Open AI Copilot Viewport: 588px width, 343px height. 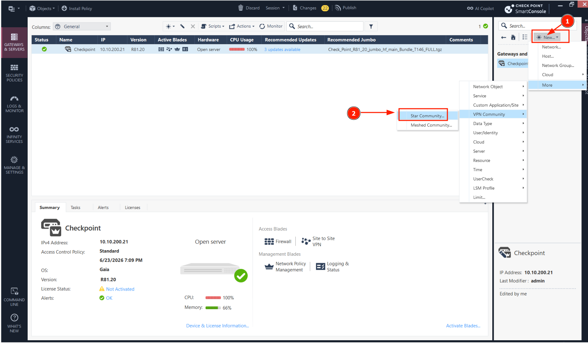click(x=481, y=9)
